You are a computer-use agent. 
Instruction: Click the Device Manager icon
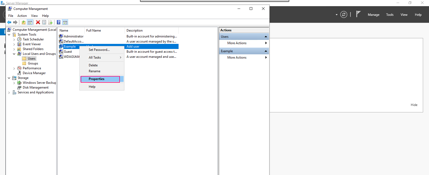pyautogui.click(x=19, y=73)
